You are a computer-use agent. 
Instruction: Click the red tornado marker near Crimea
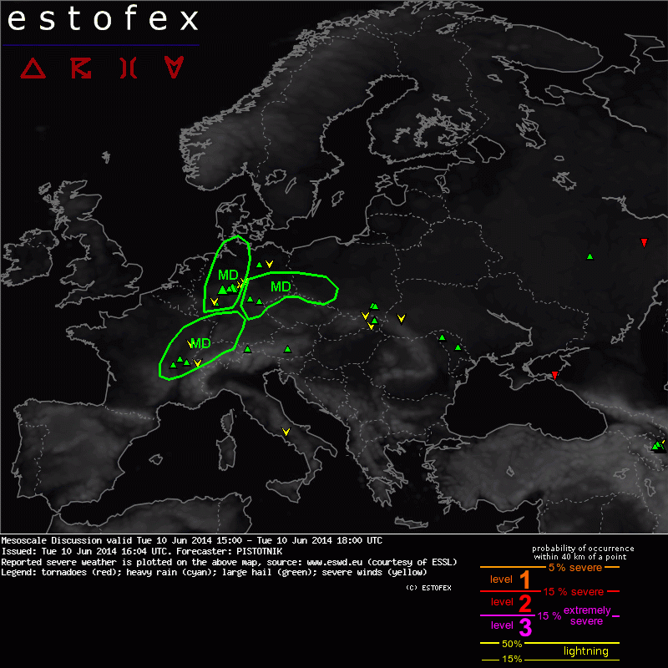(x=555, y=376)
